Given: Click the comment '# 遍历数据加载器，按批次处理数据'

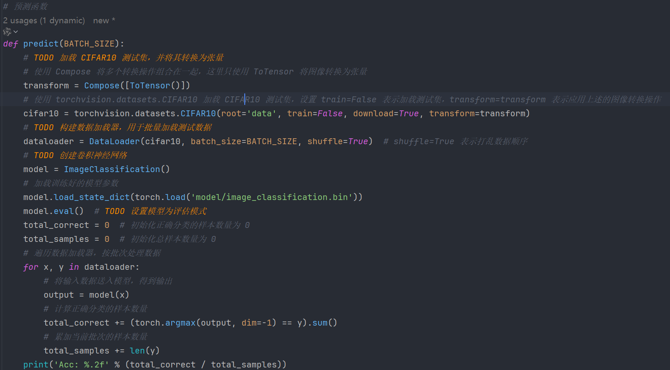Looking at the screenshot, I should (x=92, y=253).
